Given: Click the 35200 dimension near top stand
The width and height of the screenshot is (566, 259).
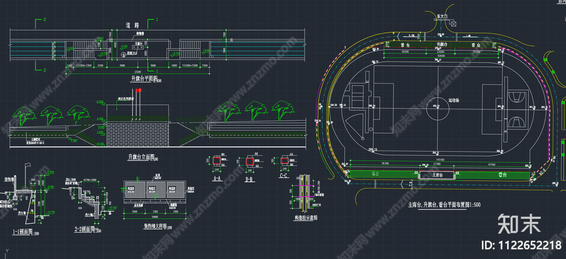Looking at the screenshot, I should 477,52.
